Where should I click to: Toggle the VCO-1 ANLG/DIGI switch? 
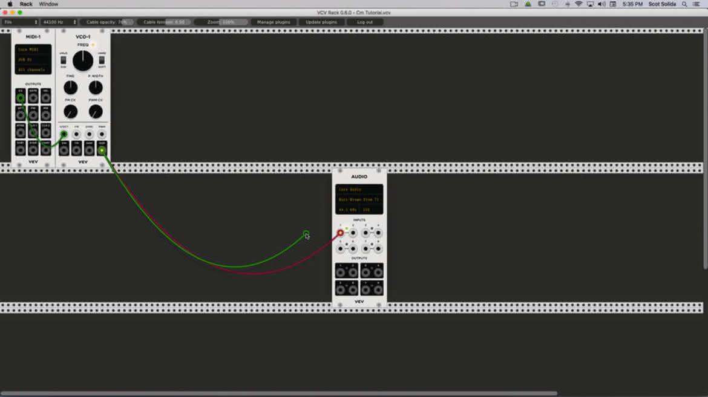[63, 60]
